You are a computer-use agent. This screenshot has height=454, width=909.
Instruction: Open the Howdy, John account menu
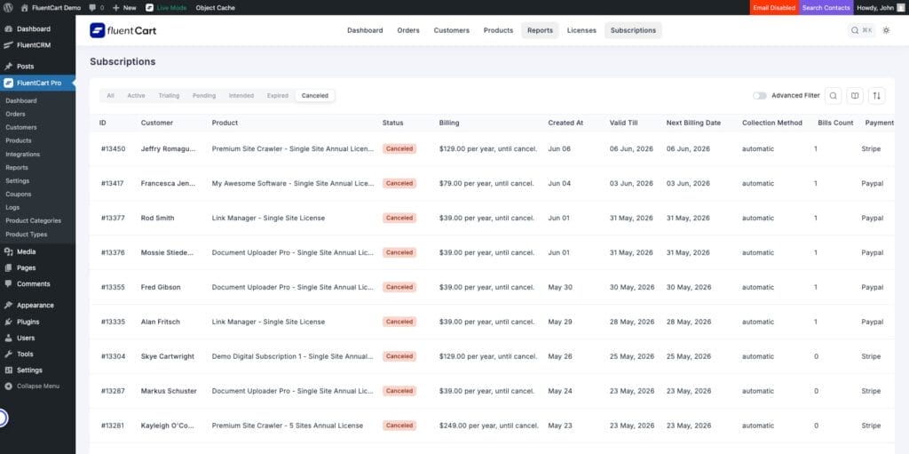(x=880, y=7)
